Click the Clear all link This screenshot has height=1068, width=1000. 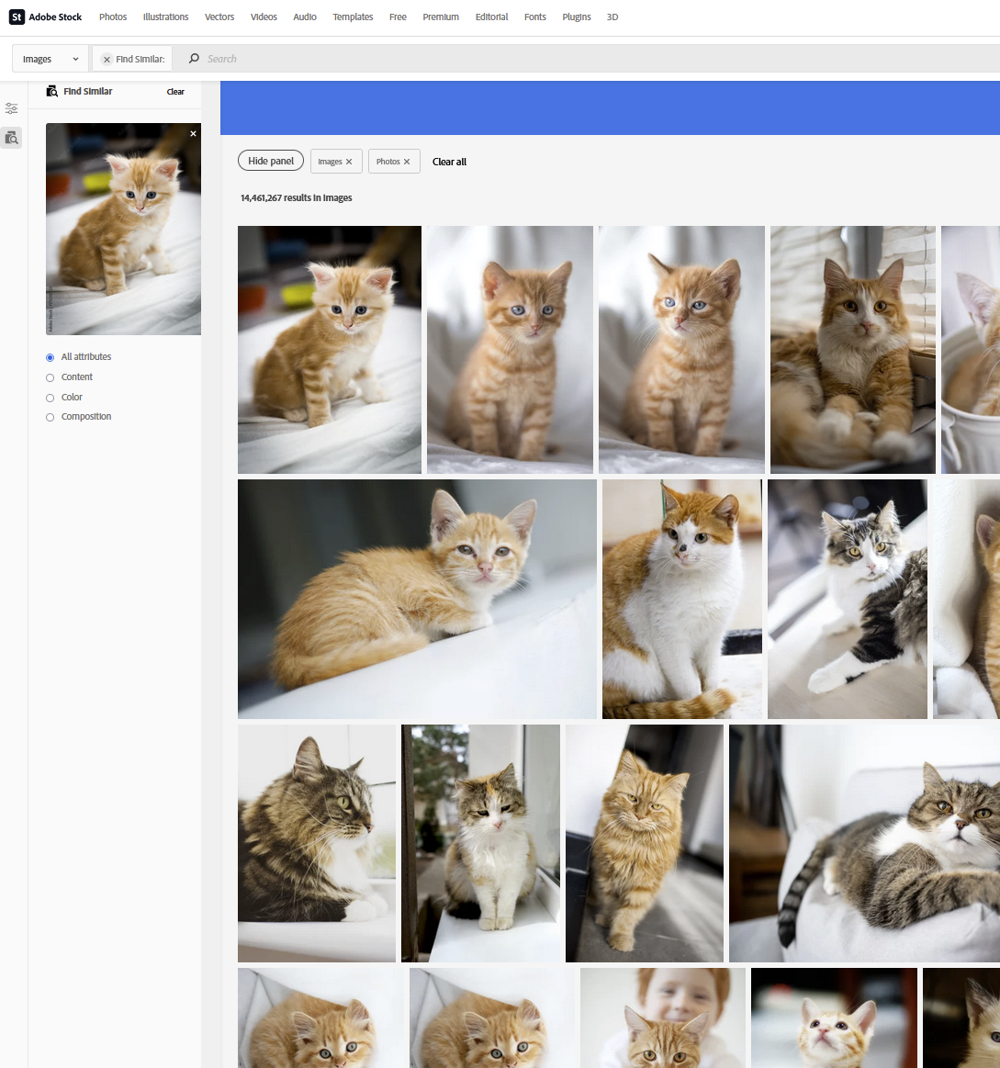[x=449, y=161]
